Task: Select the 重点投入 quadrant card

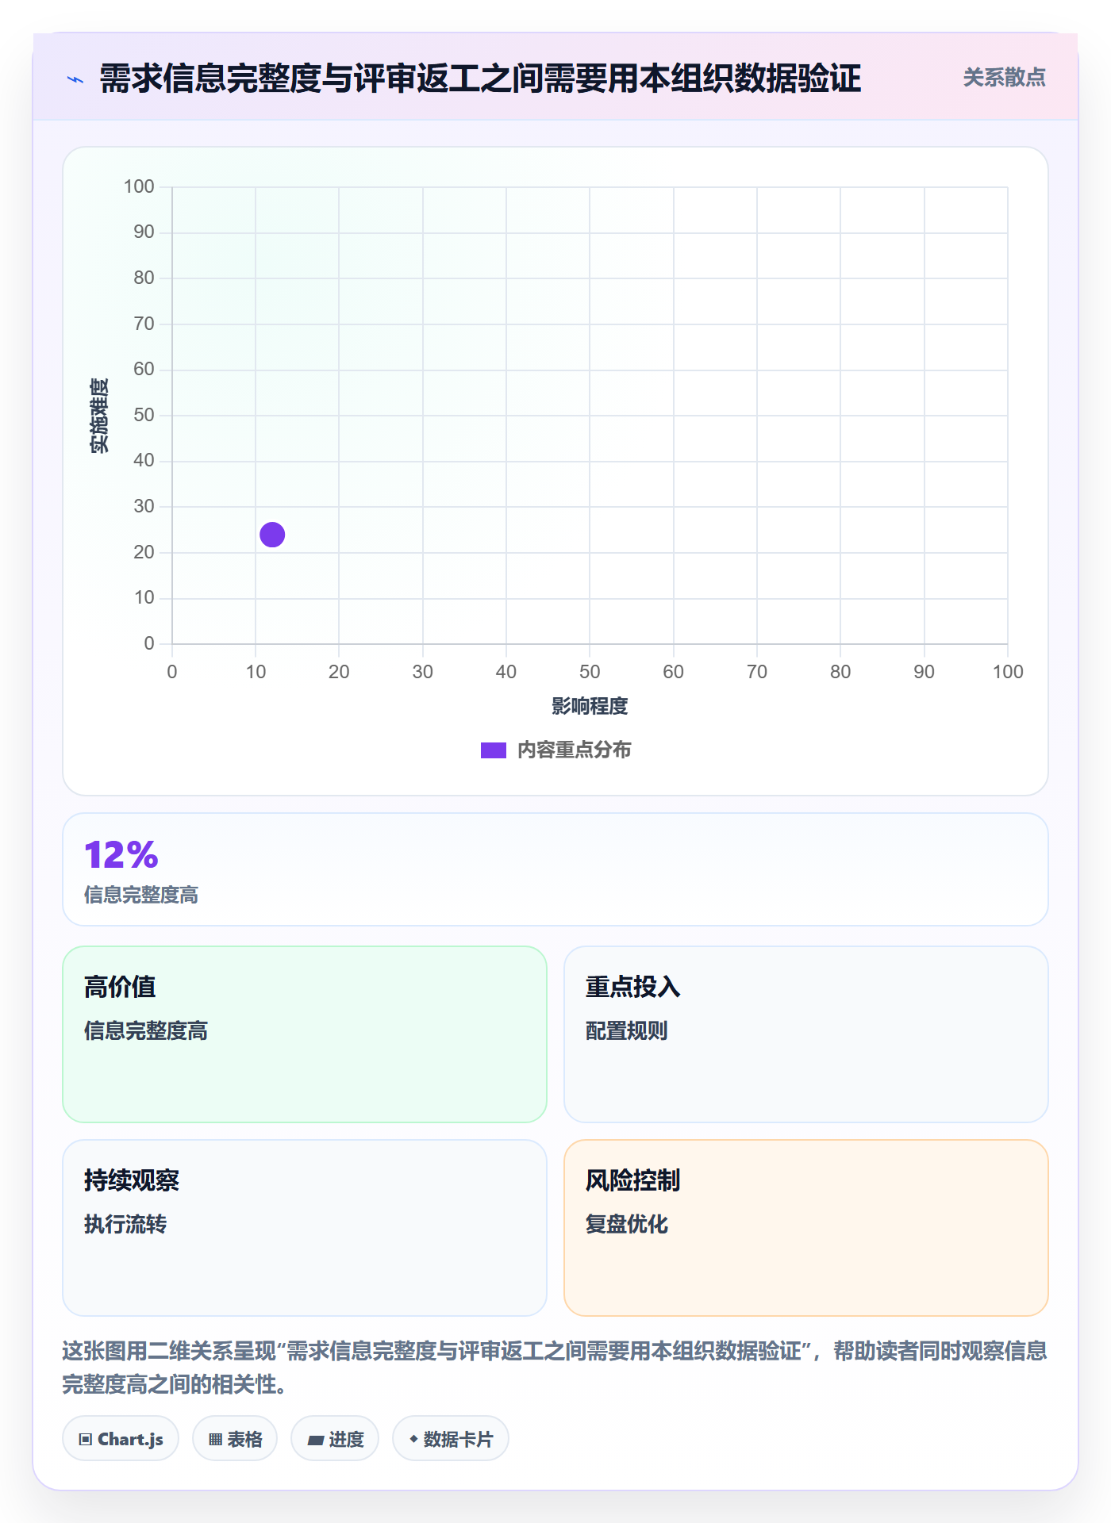Action: click(805, 1034)
